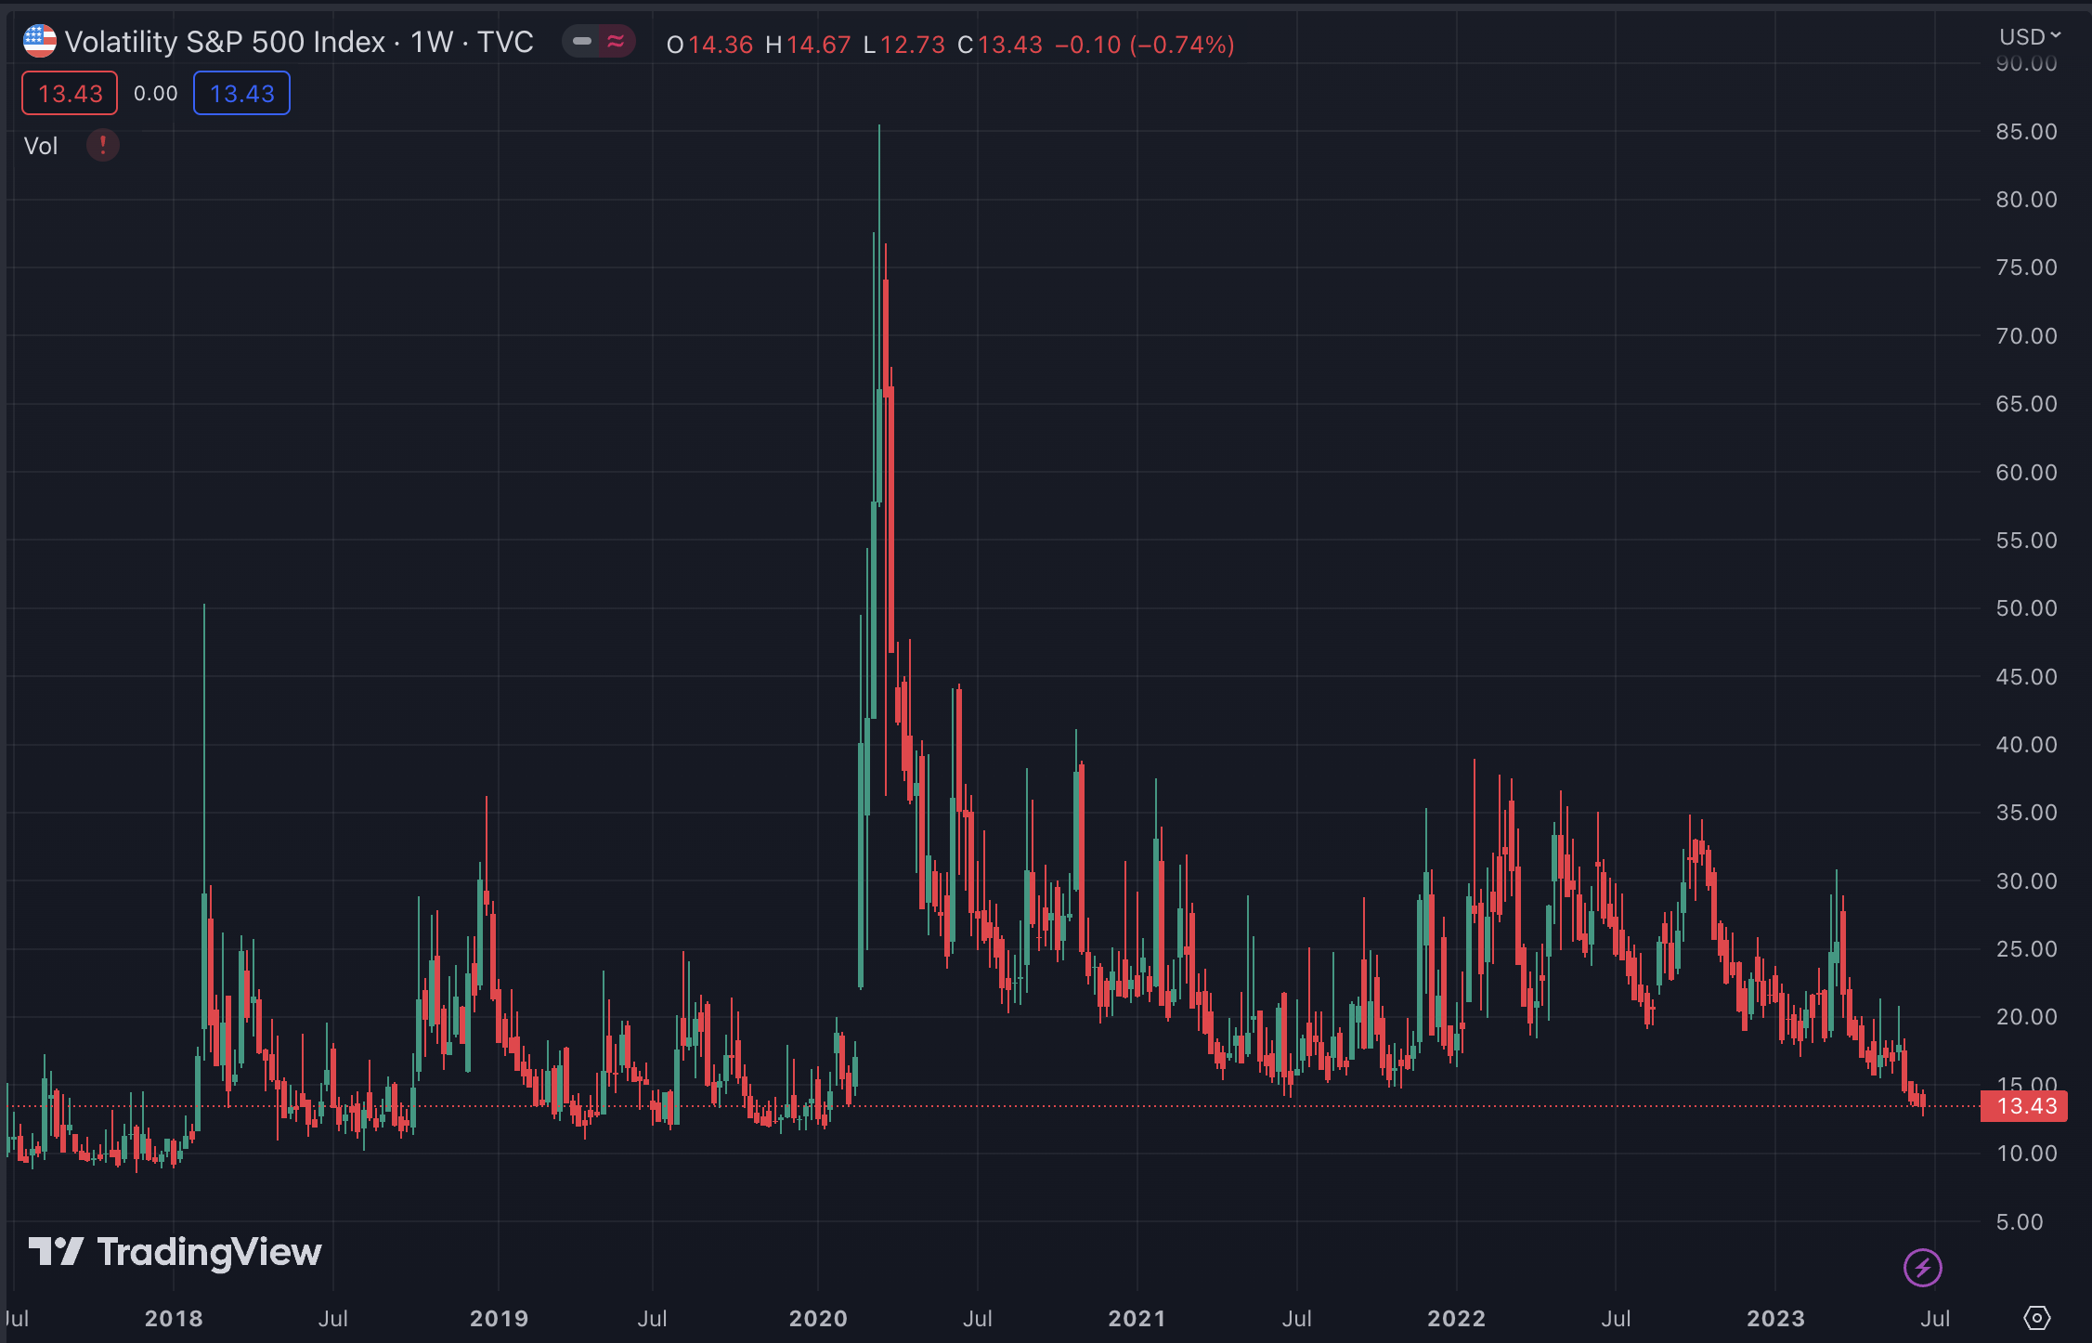
Task: Click the red 13.43 sell price button
Action: click(x=70, y=94)
